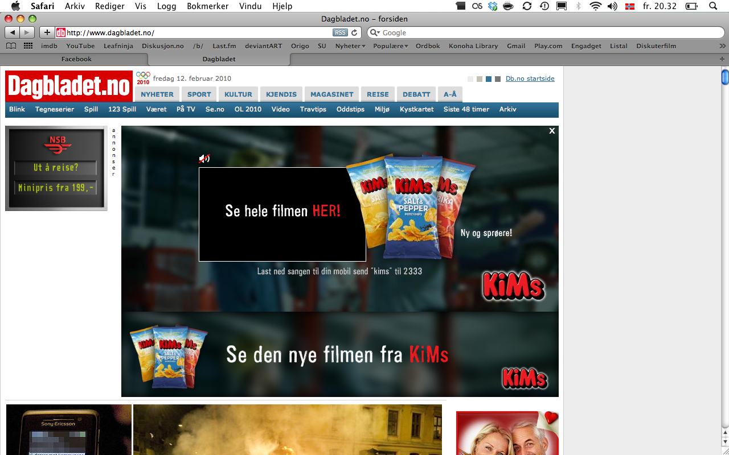Screen dimensions: 729x455
Task: Click the vertical scrollbar thumb
Action: pyautogui.click(x=725, y=77)
